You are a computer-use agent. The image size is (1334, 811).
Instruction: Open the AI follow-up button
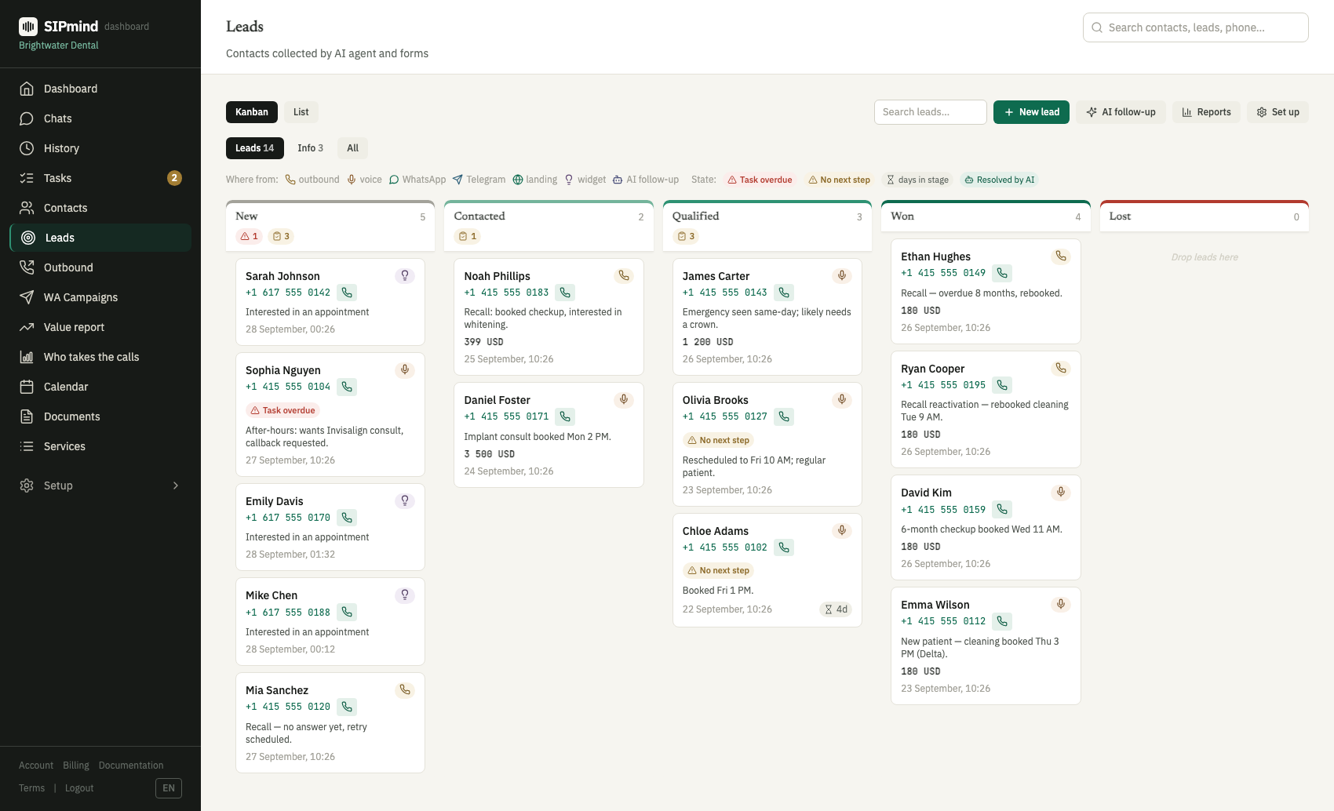(x=1121, y=112)
